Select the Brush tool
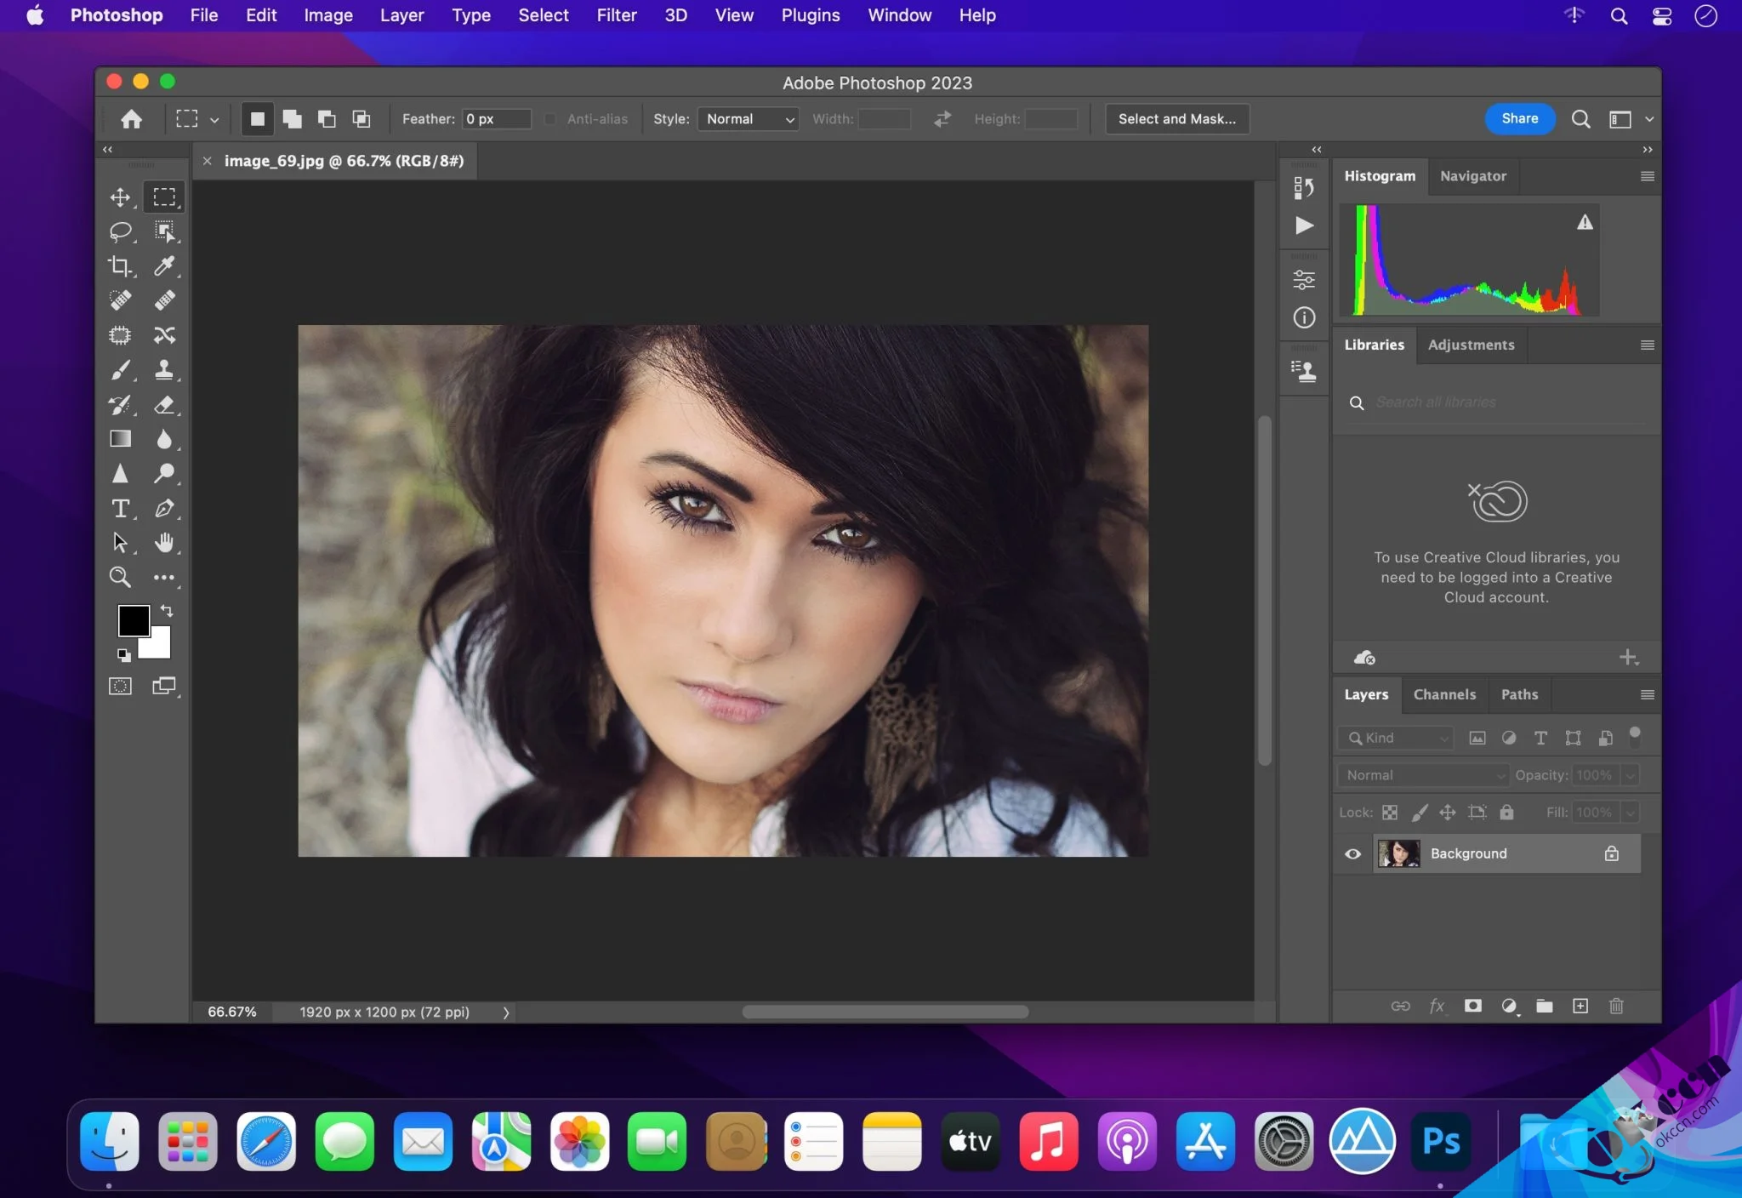The width and height of the screenshot is (1742, 1198). click(x=120, y=370)
